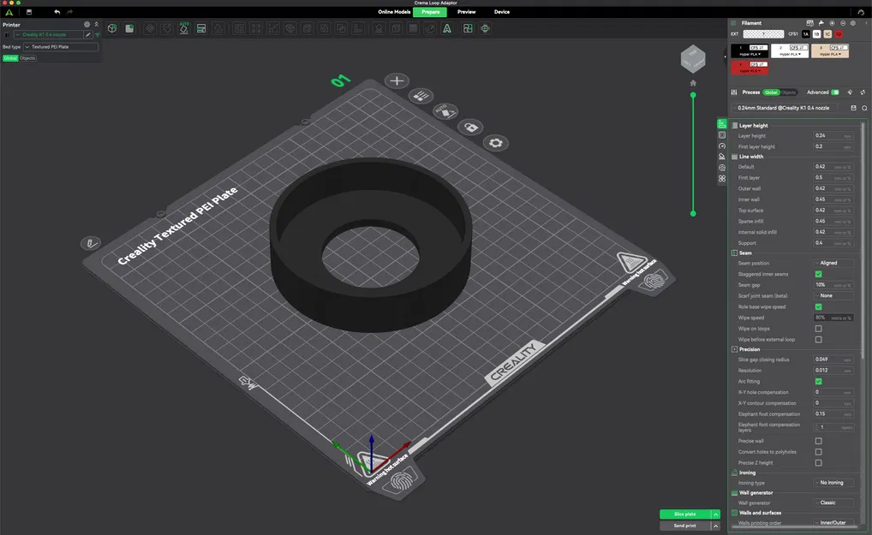Toggle the Advanced switch in the Process panel
872x535 pixels.
835,92
